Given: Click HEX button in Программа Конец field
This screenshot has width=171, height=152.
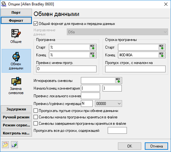Looking at the screenshot, I should (x=92, y=55).
